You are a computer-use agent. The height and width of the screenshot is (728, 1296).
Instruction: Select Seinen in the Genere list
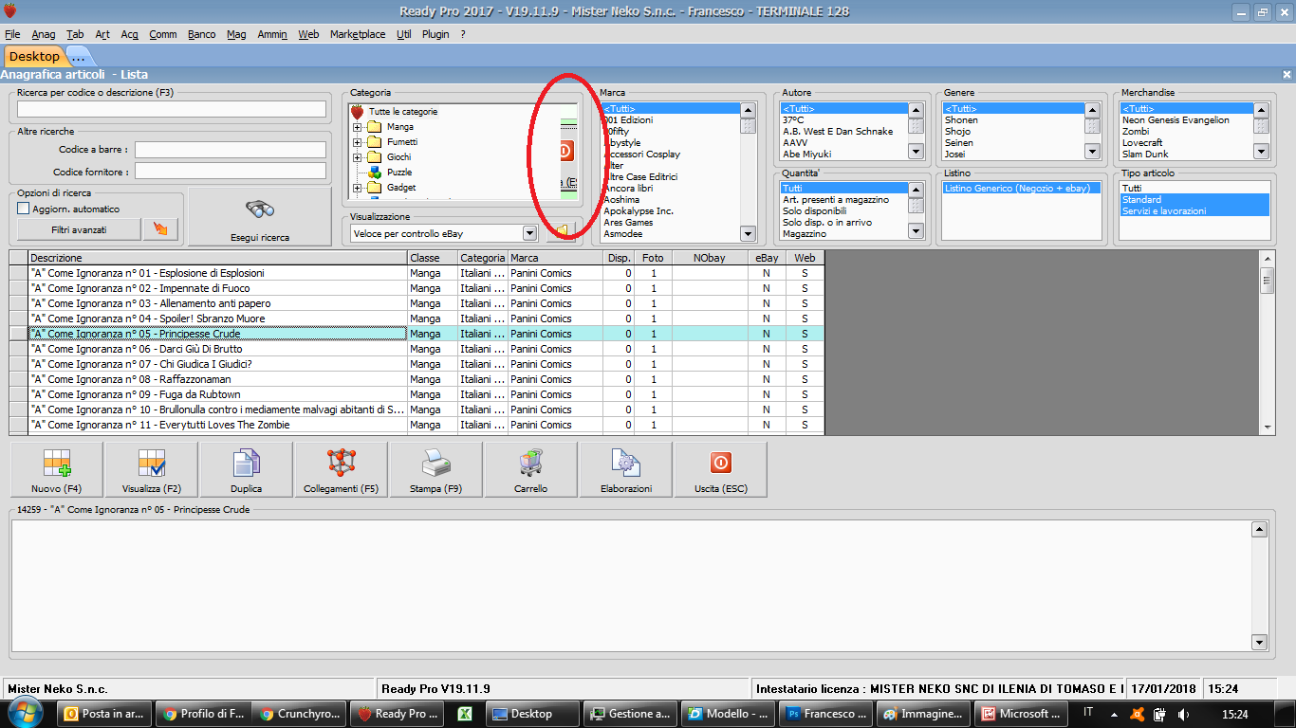(x=959, y=143)
